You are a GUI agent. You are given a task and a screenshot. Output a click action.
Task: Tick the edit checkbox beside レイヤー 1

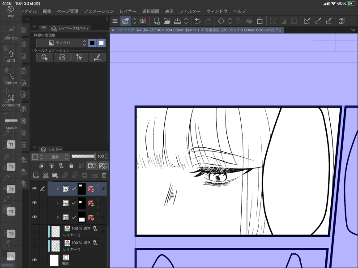(43, 246)
